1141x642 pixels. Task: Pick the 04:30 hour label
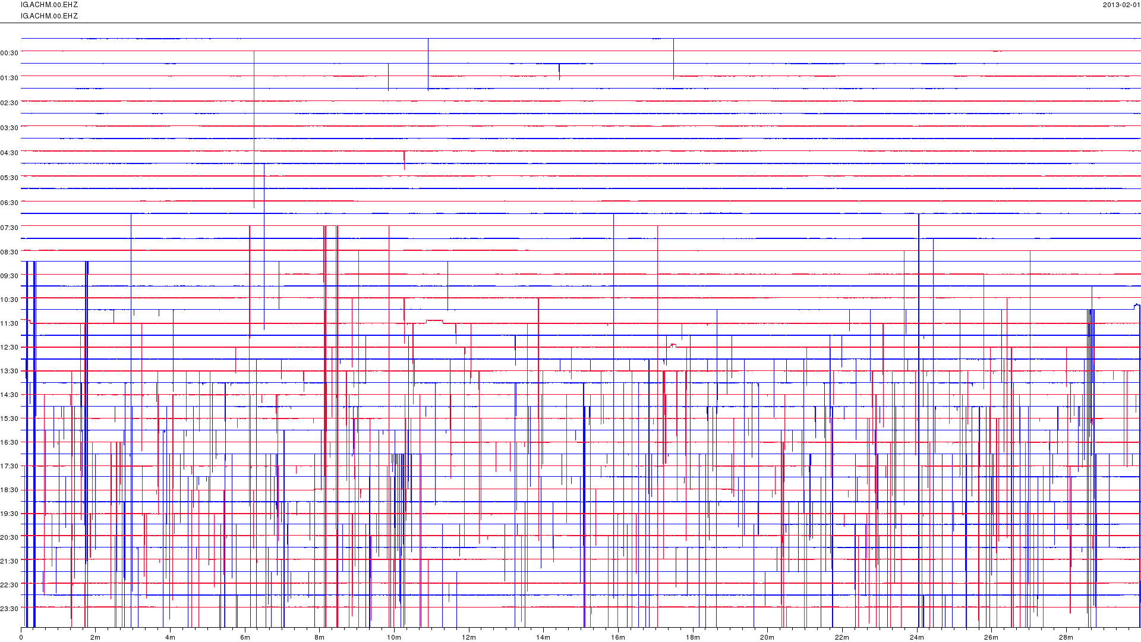[x=10, y=153]
